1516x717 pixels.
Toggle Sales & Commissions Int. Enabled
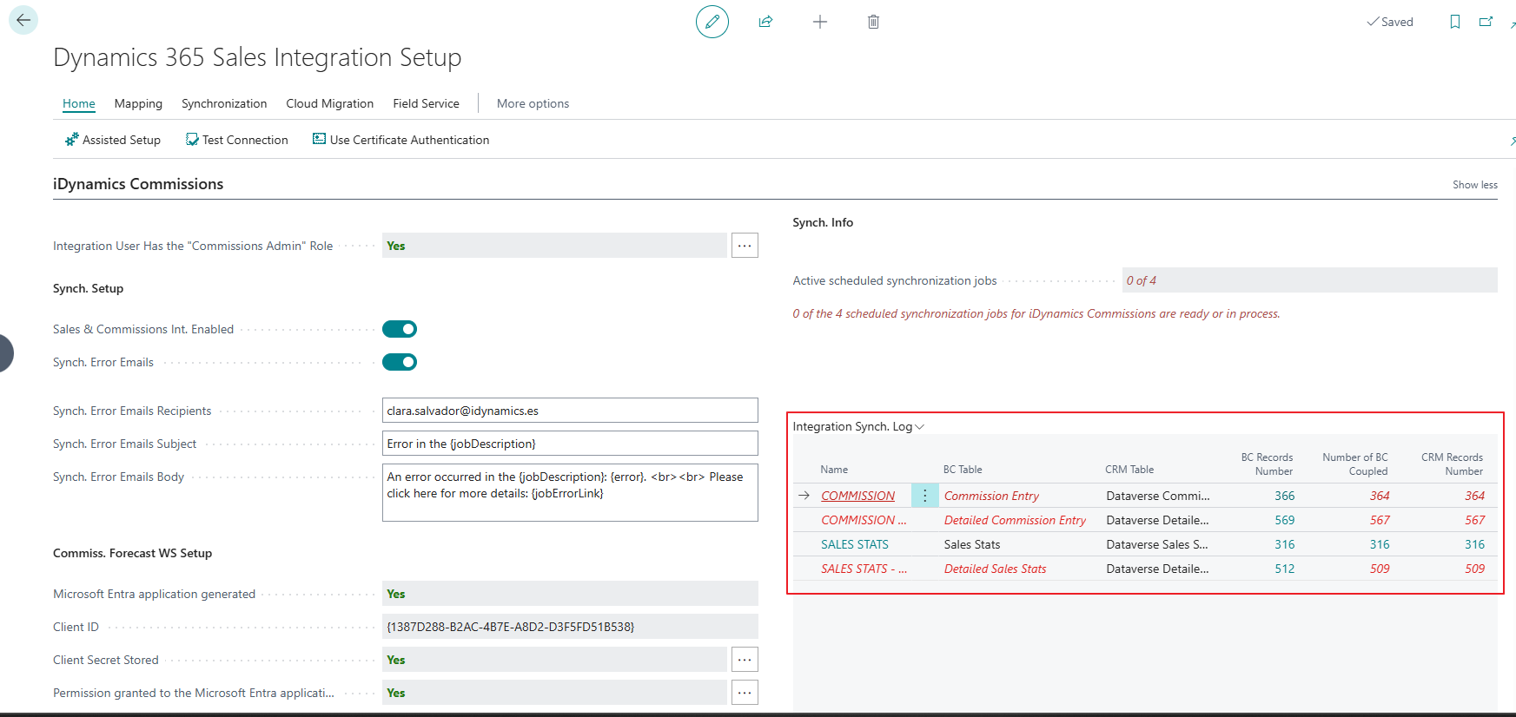(400, 329)
